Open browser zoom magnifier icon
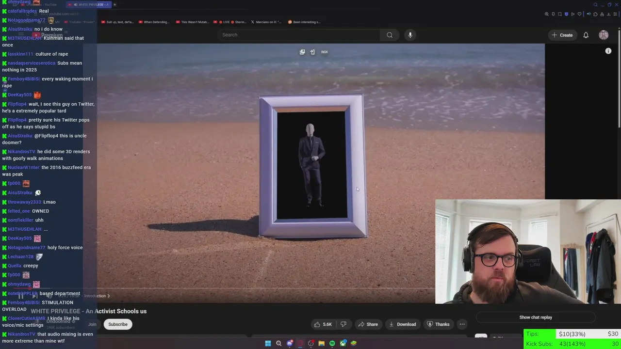The image size is (621, 349). (x=547, y=14)
